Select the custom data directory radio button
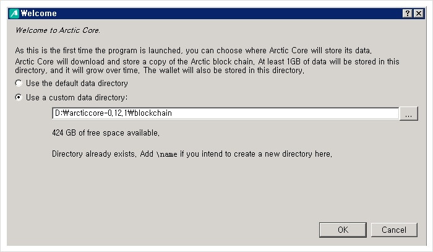This screenshot has width=433, height=252. click(x=19, y=98)
